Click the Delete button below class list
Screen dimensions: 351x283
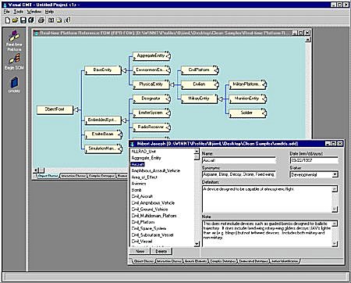tap(161, 251)
